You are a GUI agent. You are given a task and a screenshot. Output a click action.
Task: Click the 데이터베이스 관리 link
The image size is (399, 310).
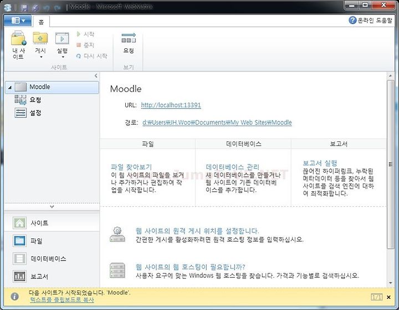pos(233,167)
